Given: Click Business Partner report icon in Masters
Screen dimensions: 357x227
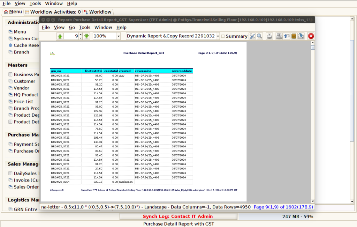Looking at the screenshot, I should coord(10,74).
